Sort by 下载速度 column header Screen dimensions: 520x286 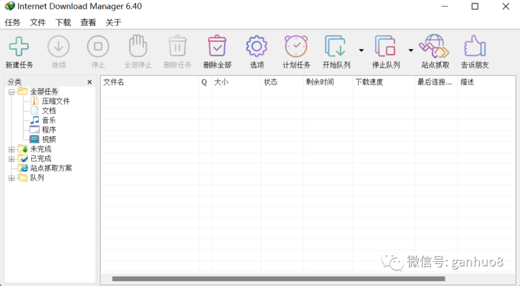coord(384,82)
